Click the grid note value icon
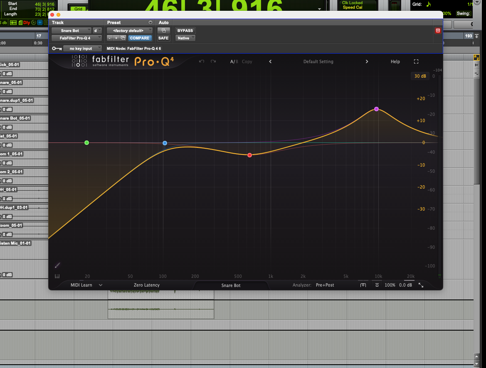 (x=428, y=4)
